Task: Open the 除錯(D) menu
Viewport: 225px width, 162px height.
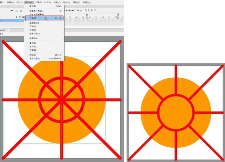Action: click(x=67, y=2)
